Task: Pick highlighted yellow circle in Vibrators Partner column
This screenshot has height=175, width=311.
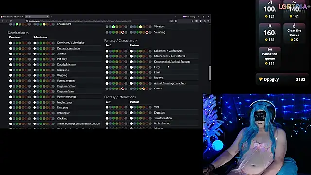Action: [x=140, y=27]
